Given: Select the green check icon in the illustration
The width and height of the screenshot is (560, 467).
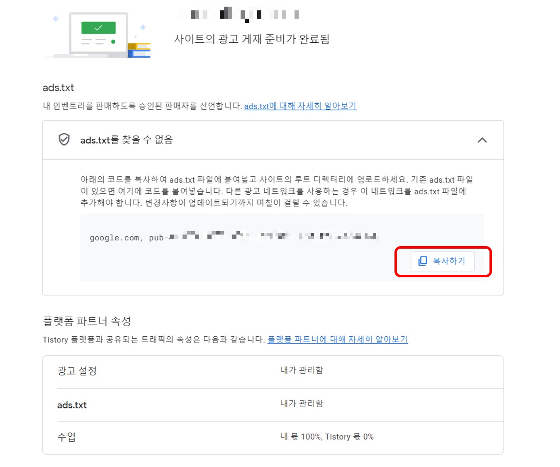Looking at the screenshot, I should [98, 28].
